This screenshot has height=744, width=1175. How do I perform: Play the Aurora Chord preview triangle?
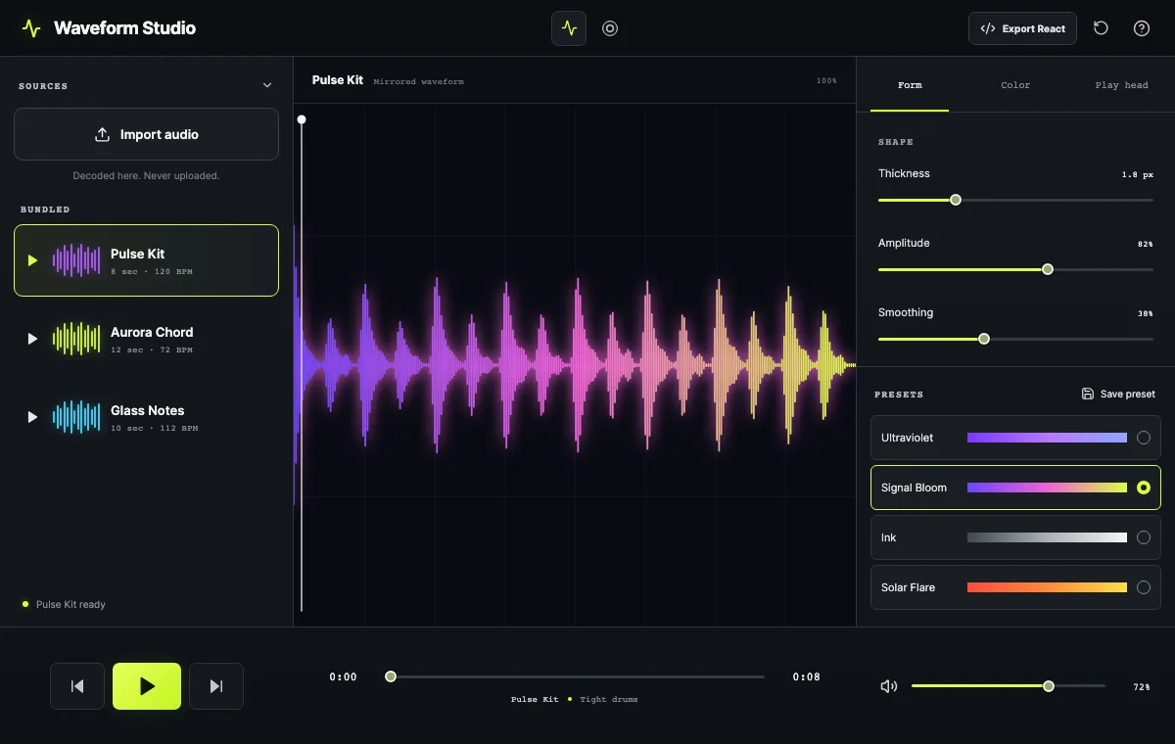[x=32, y=339]
